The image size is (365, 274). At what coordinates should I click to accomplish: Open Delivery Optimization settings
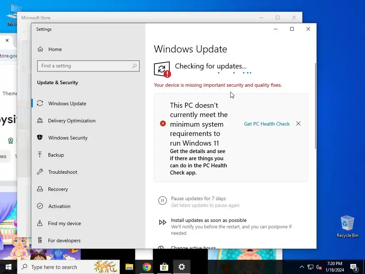[x=88, y=121]
